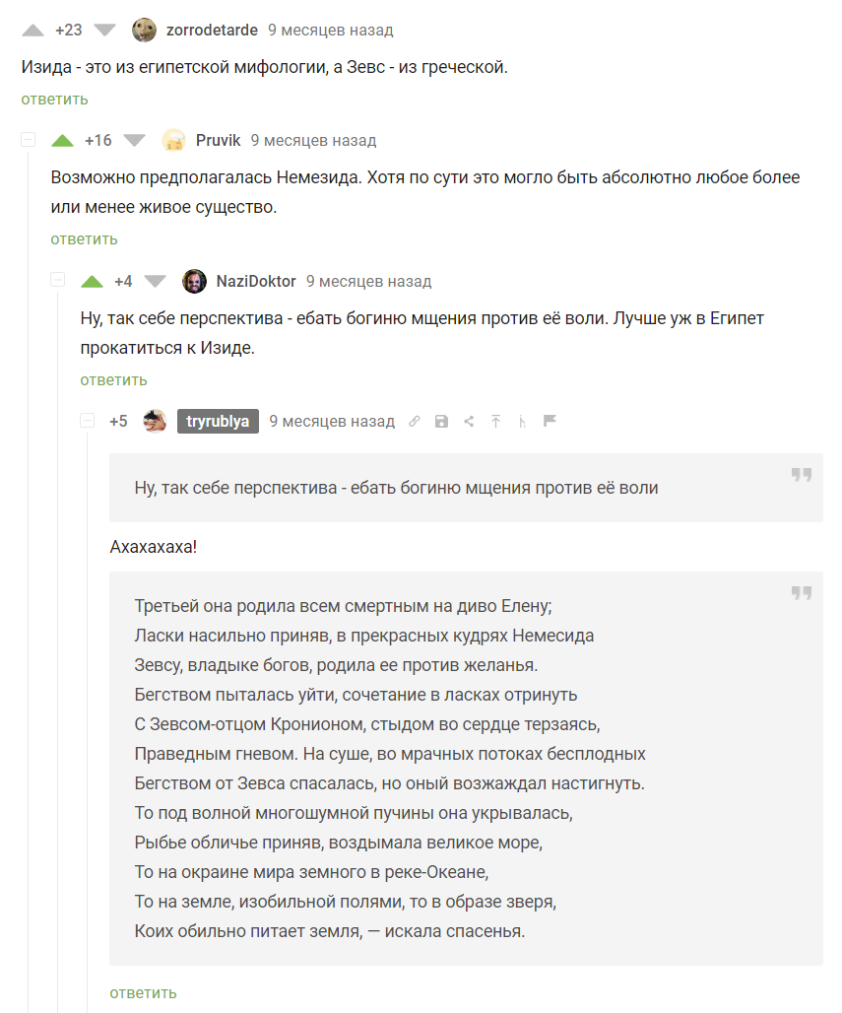Report tryrublya's comment with flag icon
The height and width of the screenshot is (1013, 842).
pos(551,422)
